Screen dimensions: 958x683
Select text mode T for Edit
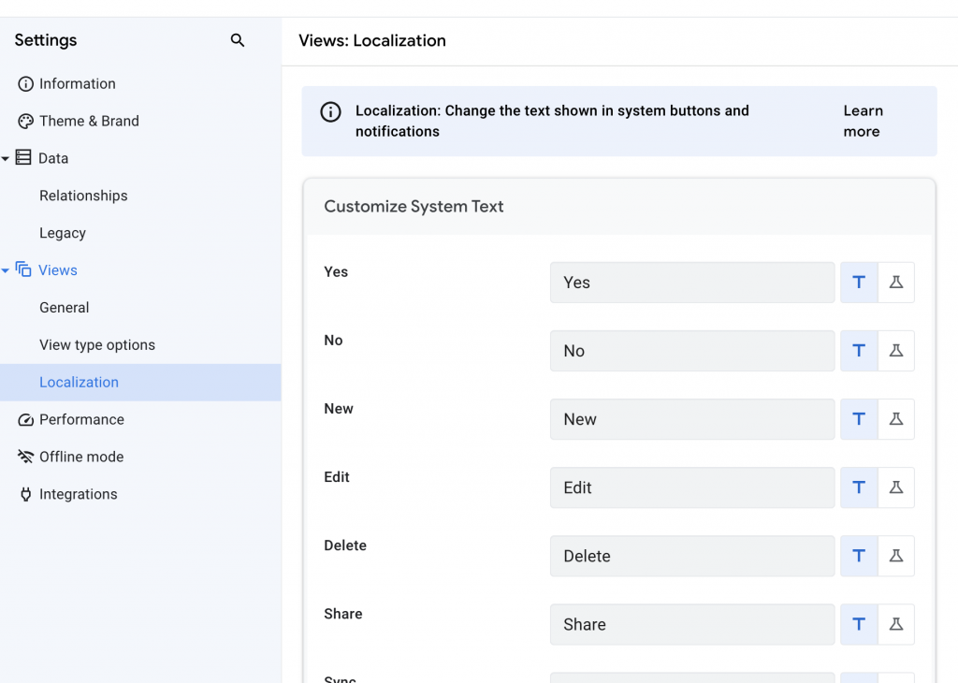click(859, 487)
